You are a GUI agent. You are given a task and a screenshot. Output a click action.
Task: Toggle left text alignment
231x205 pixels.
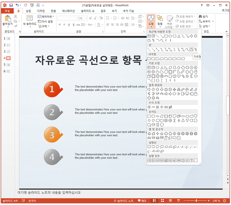coord(108,24)
